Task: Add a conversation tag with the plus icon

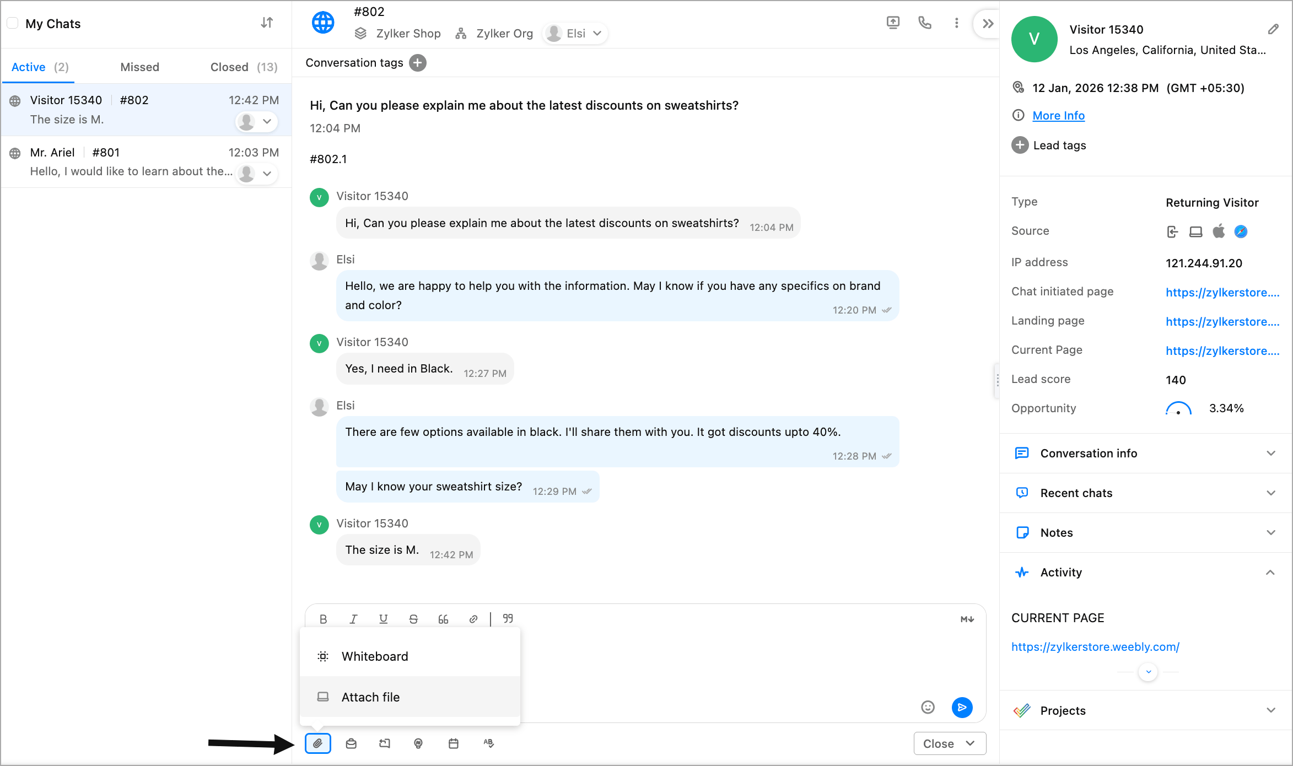Action: coord(418,63)
